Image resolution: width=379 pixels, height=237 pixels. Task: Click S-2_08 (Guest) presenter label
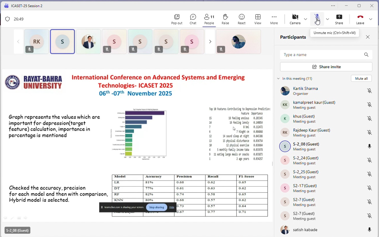click(18, 230)
